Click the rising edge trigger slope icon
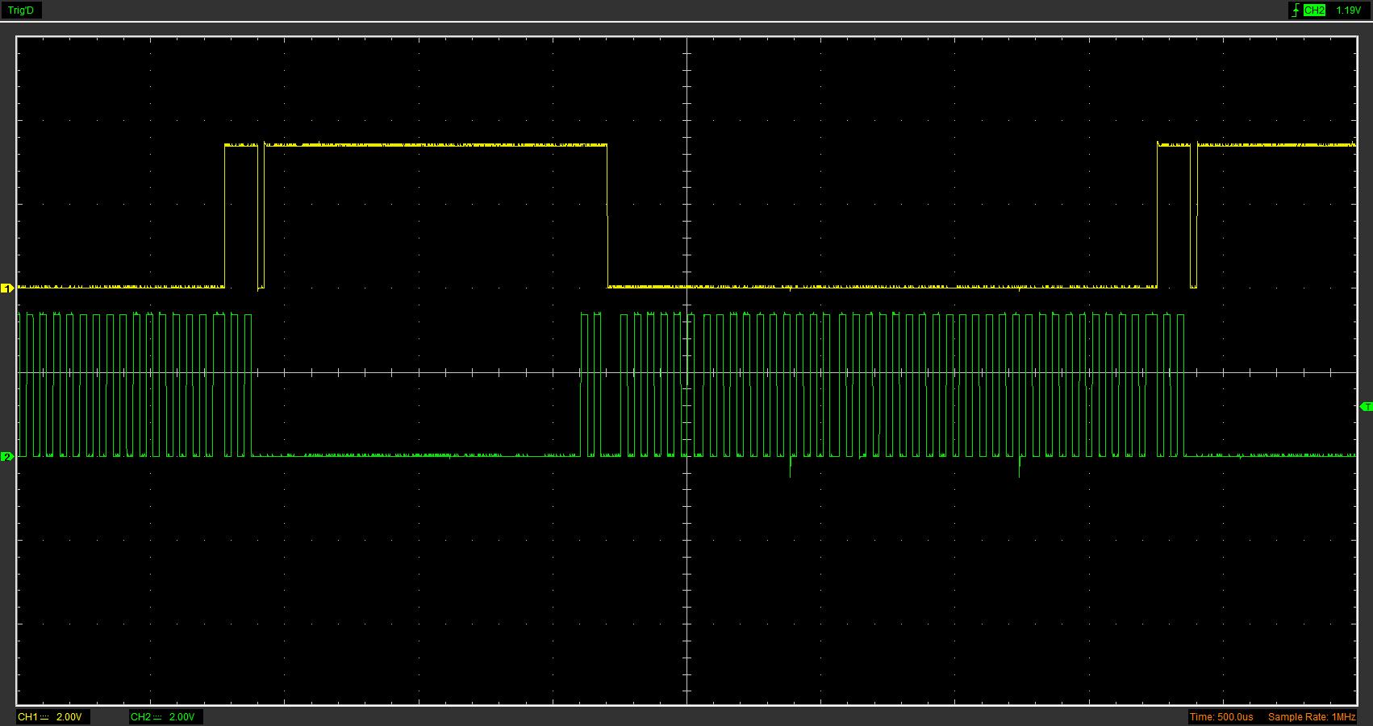 (x=1296, y=10)
